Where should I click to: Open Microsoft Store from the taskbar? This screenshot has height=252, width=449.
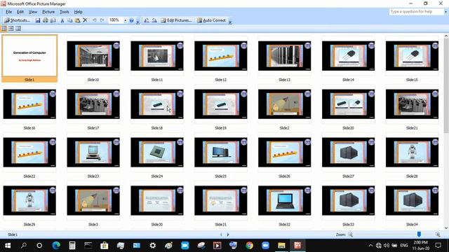105,246
